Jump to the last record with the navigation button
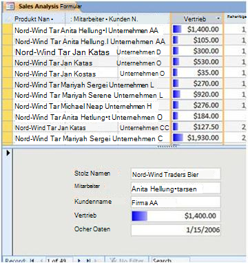This screenshot has height=263, width=248. point(88,260)
